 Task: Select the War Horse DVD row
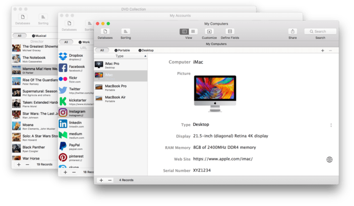[x=35, y=158]
